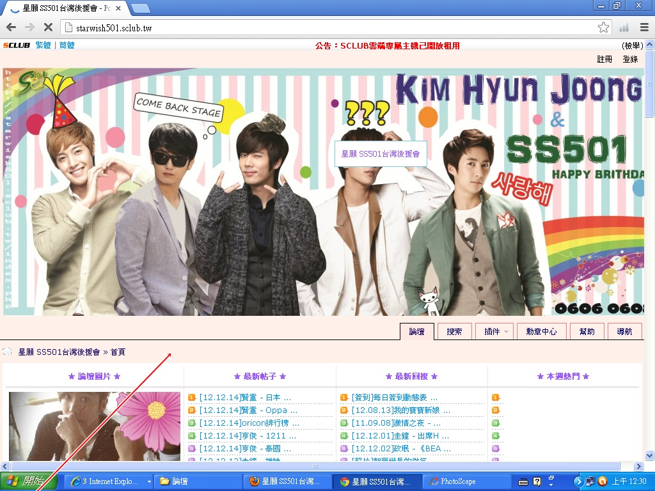Click the ★ 論壇圖片 ★ section header
Viewport: 655px width, 491px height.
[95, 376]
